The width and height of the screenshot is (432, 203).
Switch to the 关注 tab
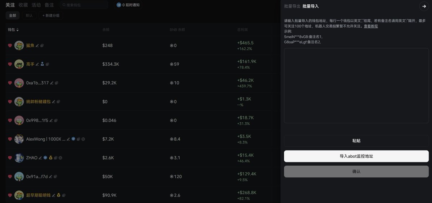pyautogui.click(x=10, y=5)
